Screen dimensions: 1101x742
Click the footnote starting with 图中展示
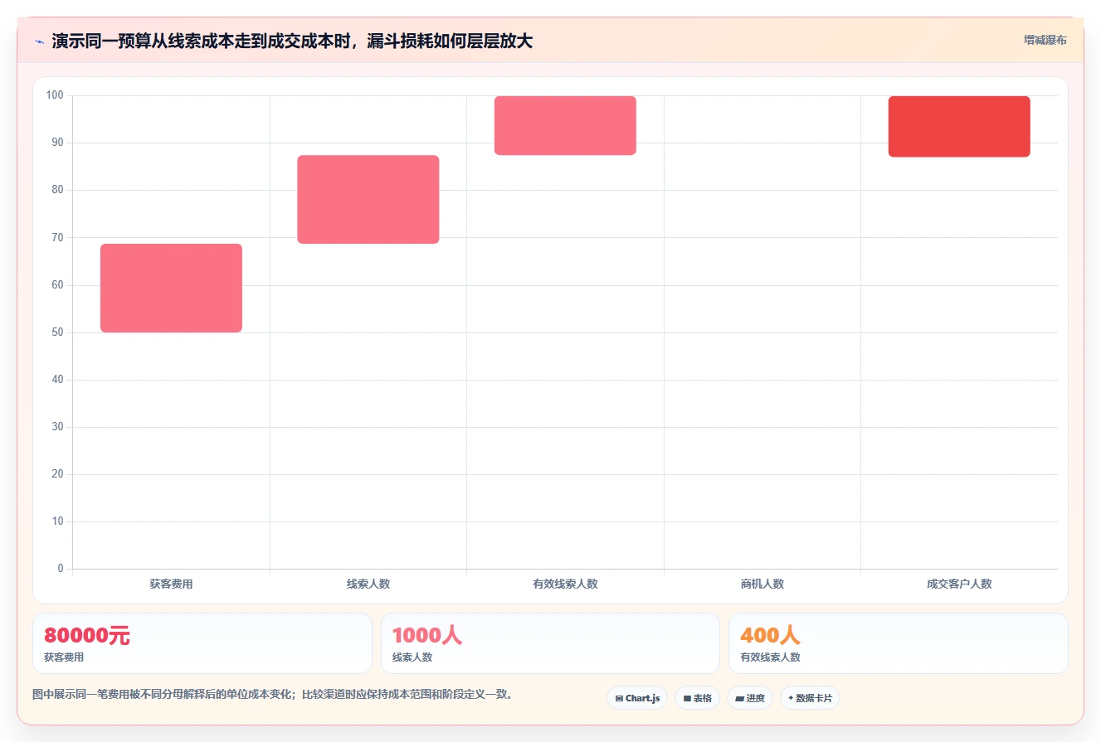[272, 695]
